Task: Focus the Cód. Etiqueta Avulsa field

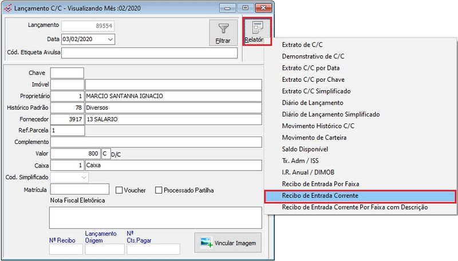Action: [149, 53]
